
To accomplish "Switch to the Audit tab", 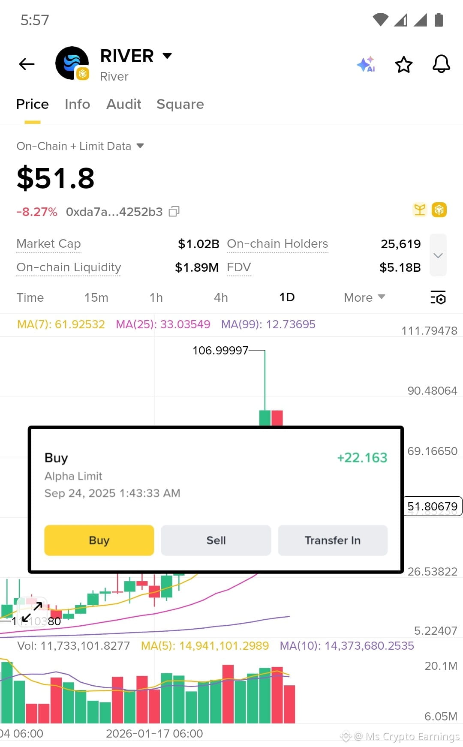I will (124, 104).
